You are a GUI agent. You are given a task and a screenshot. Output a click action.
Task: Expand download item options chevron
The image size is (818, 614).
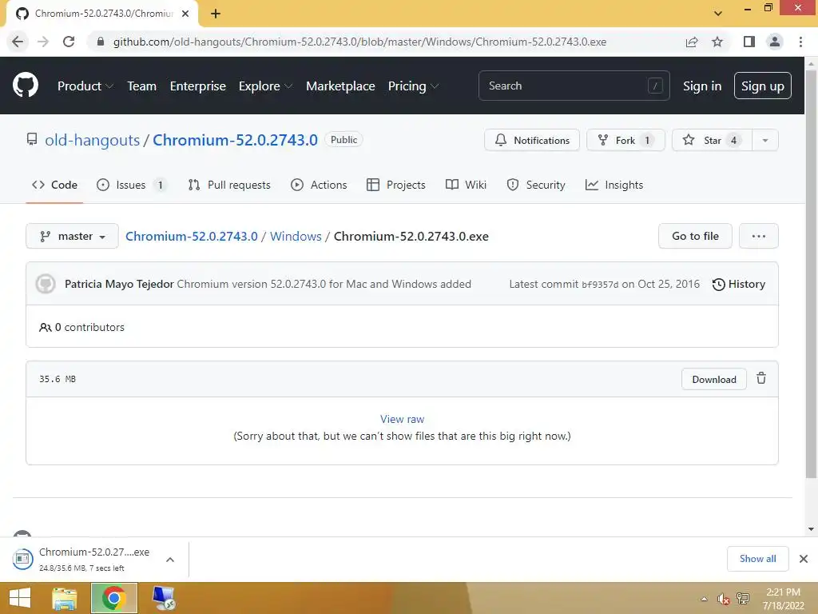click(x=170, y=560)
